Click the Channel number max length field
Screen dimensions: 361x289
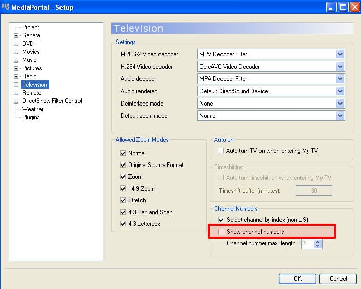pos(307,244)
